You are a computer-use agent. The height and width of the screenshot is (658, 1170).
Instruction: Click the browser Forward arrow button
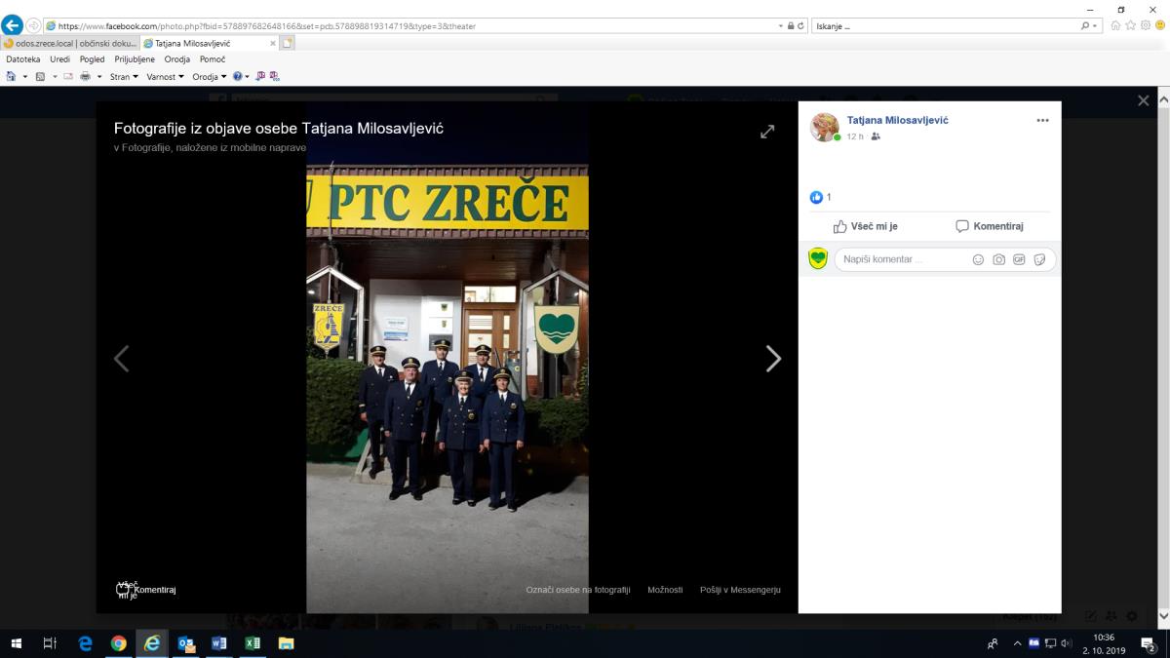[x=34, y=25]
